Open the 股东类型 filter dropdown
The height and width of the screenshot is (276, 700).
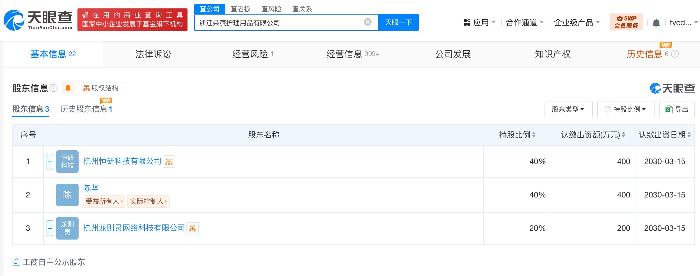(x=568, y=109)
